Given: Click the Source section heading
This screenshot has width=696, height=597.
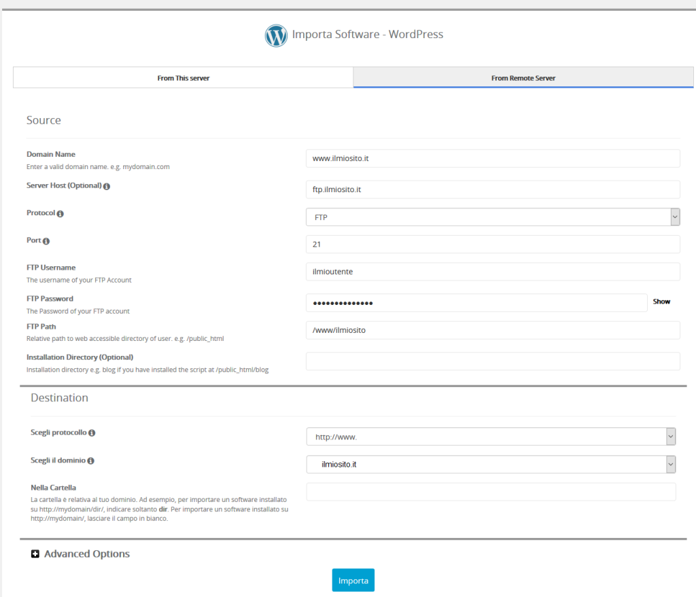Looking at the screenshot, I should (x=43, y=120).
